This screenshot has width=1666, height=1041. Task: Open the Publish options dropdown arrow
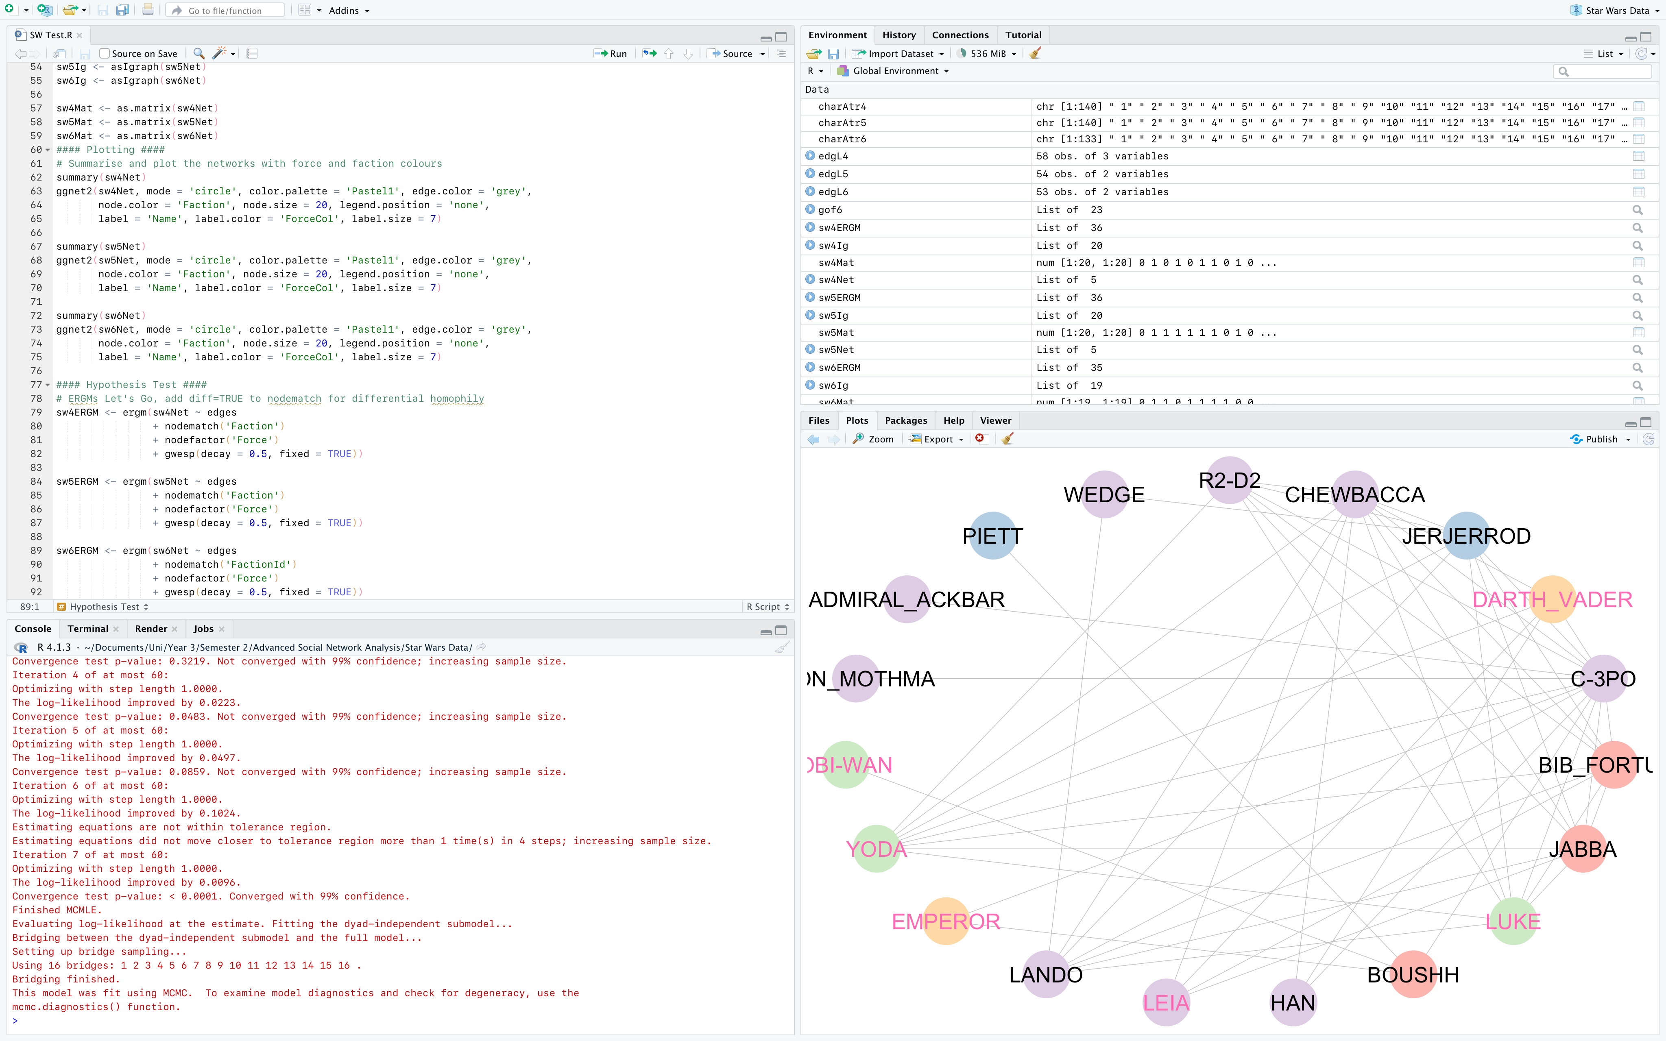click(1628, 439)
